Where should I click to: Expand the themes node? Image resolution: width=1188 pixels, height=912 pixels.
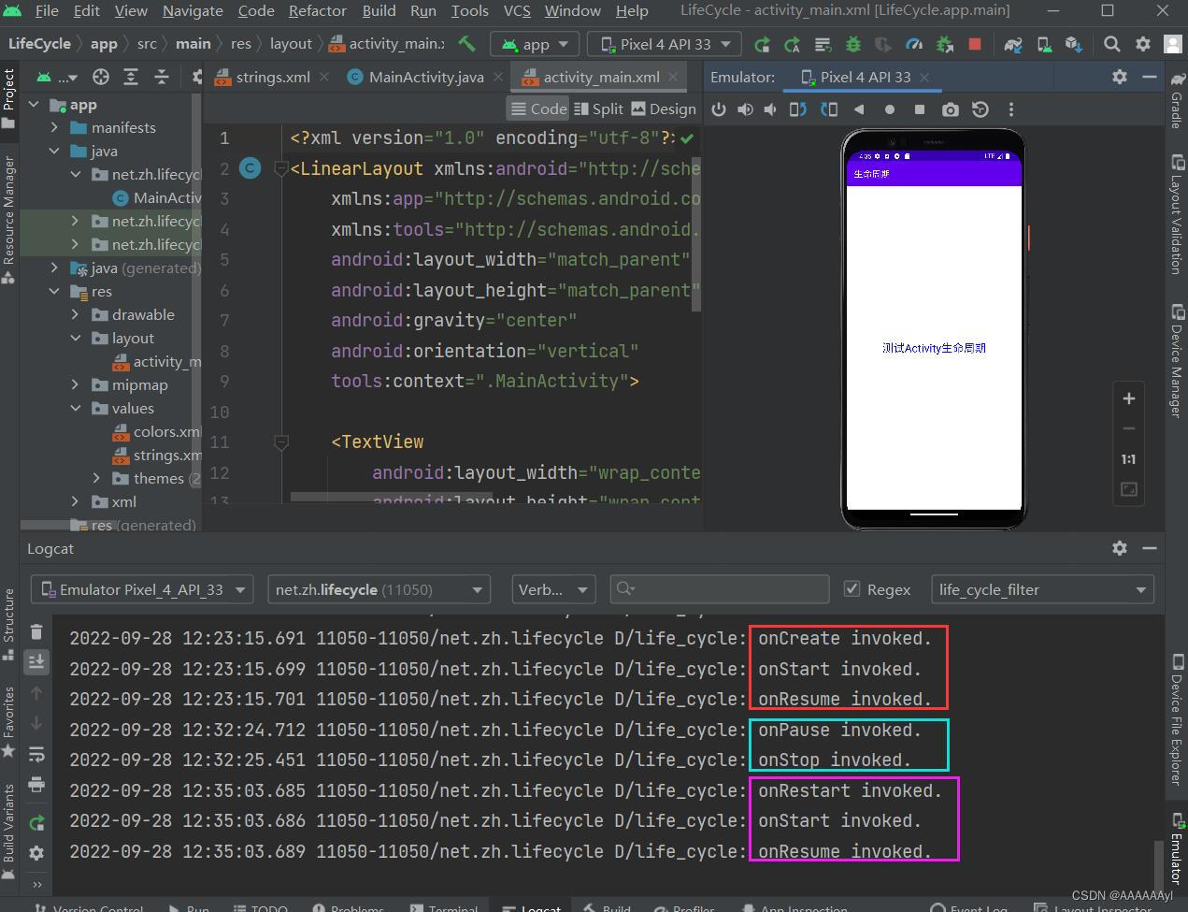coord(96,478)
